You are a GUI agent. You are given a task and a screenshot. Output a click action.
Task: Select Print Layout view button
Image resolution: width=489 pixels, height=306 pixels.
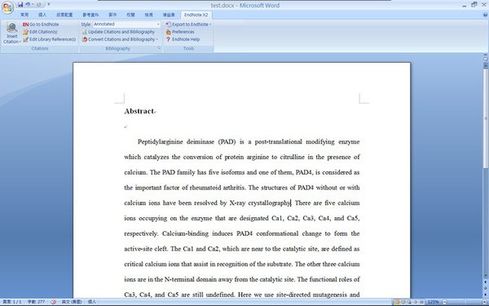[397, 302]
